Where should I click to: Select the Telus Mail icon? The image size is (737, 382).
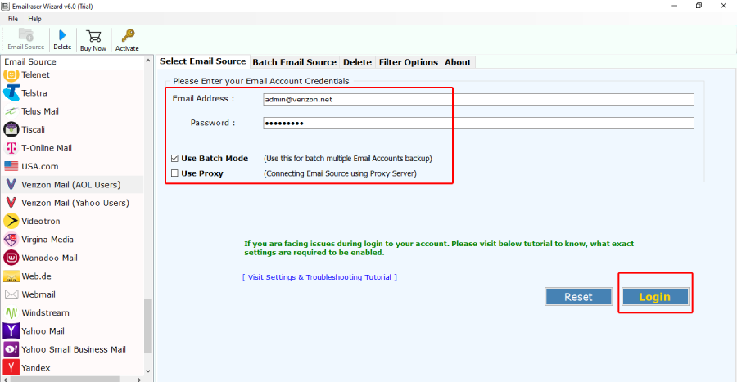pyautogui.click(x=11, y=111)
